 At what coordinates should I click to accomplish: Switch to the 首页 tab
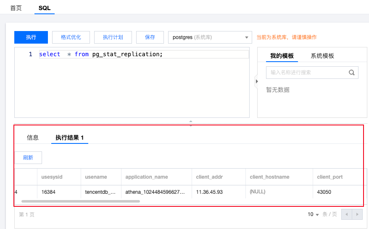point(16,8)
